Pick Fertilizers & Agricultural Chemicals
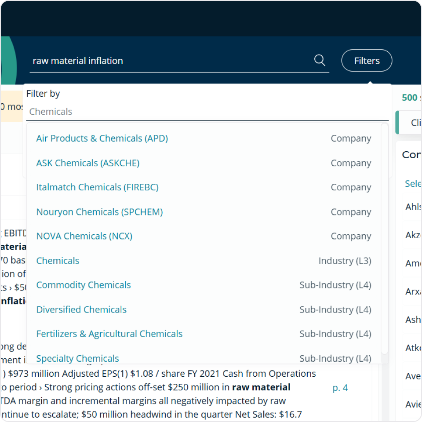Screen dimensions: 422x422 pos(204,334)
